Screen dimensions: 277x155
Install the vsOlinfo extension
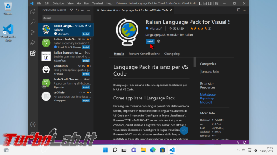(86, 101)
